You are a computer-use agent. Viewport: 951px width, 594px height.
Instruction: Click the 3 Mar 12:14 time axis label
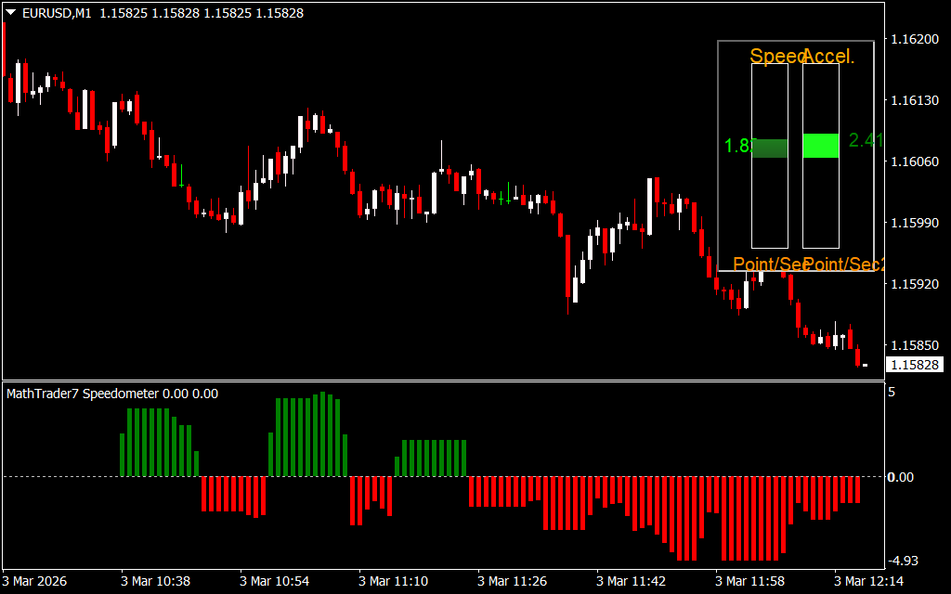868,581
